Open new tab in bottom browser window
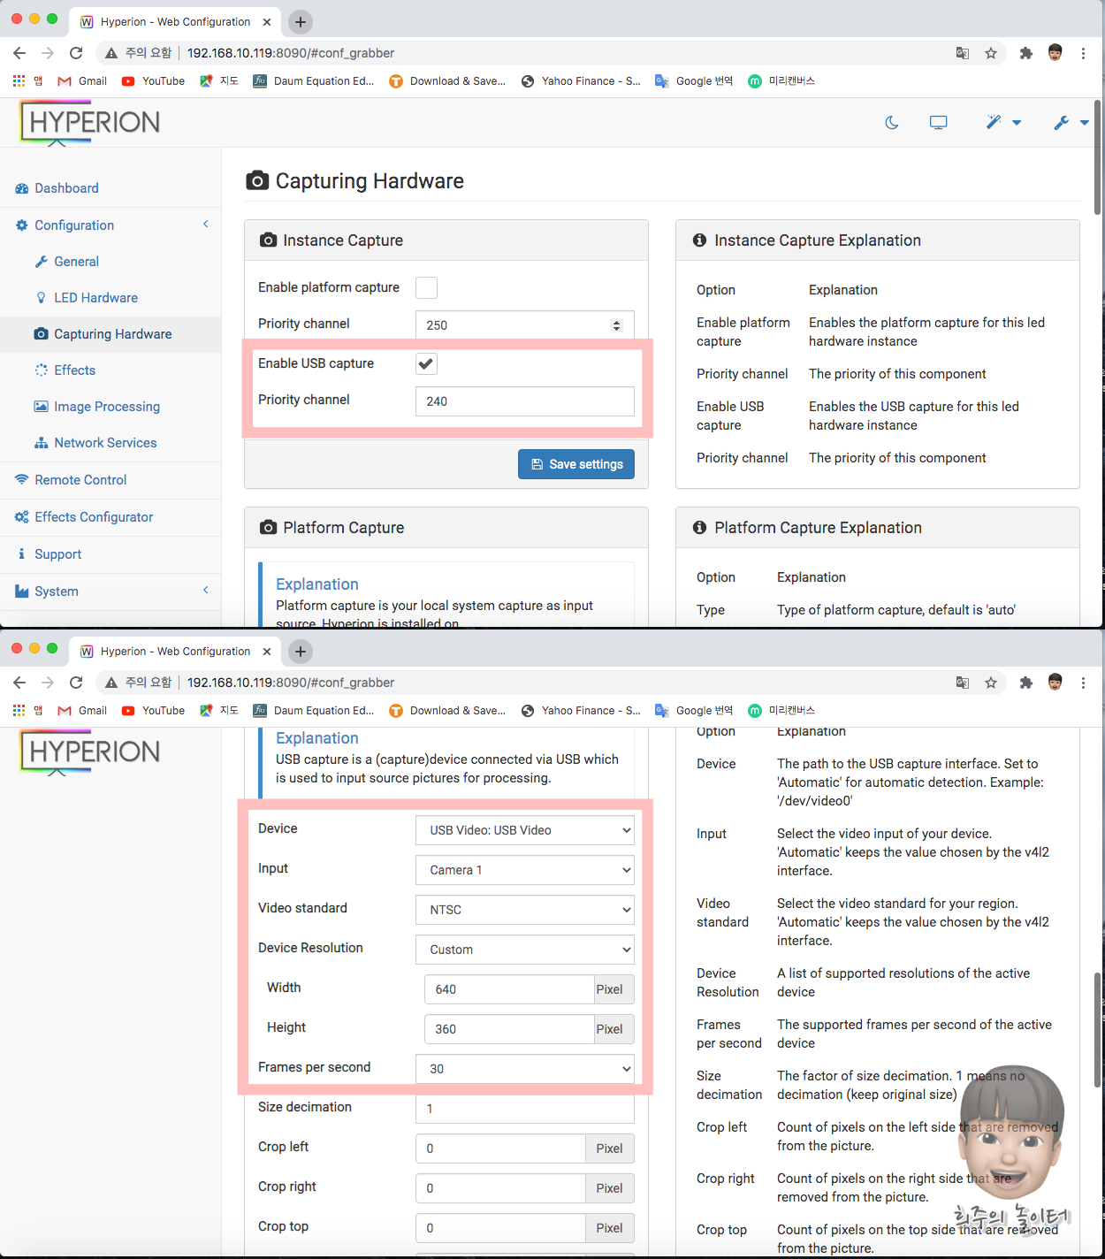Image resolution: width=1105 pixels, height=1259 pixels. tap(301, 652)
